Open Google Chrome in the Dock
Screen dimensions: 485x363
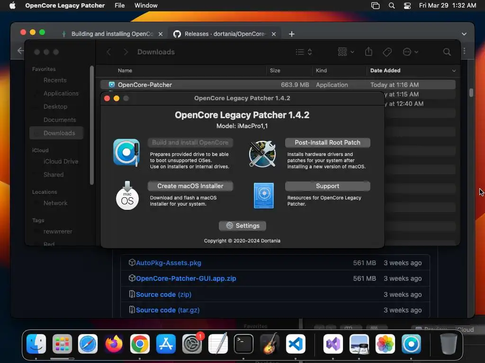pos(140,344)
